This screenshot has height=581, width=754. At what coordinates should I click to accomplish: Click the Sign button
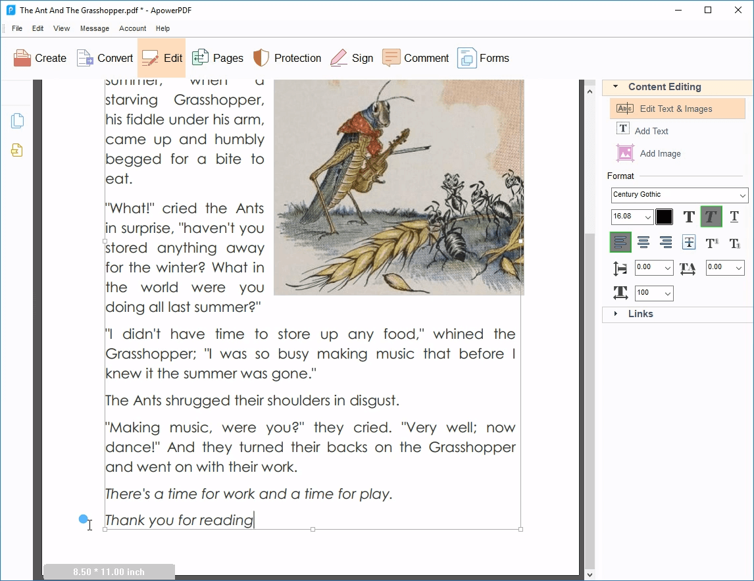(x=352, y=58)
